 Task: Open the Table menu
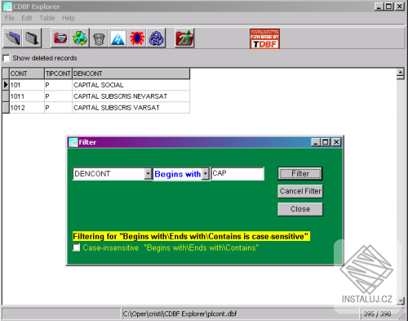47,18
